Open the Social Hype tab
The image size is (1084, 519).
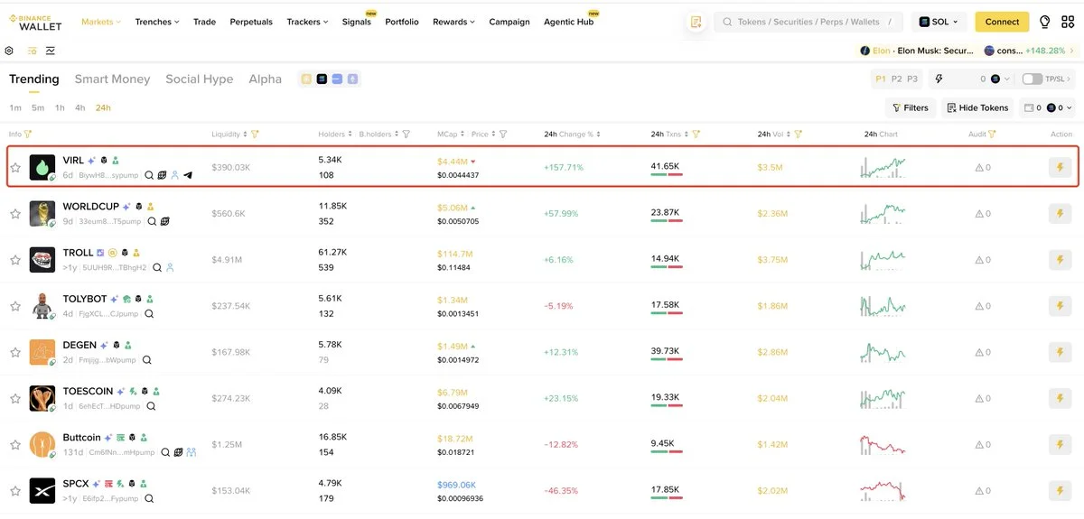pos(200,79)
